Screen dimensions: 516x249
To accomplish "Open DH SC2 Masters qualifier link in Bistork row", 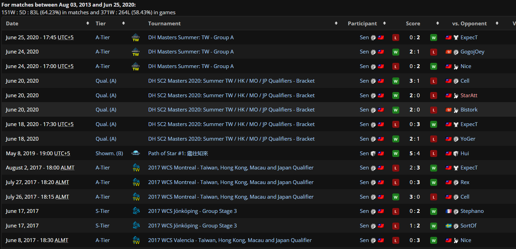I will pyautogui.click(x=231, y=110).
